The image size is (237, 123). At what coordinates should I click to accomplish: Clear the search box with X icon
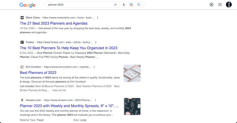pos(115,5)
